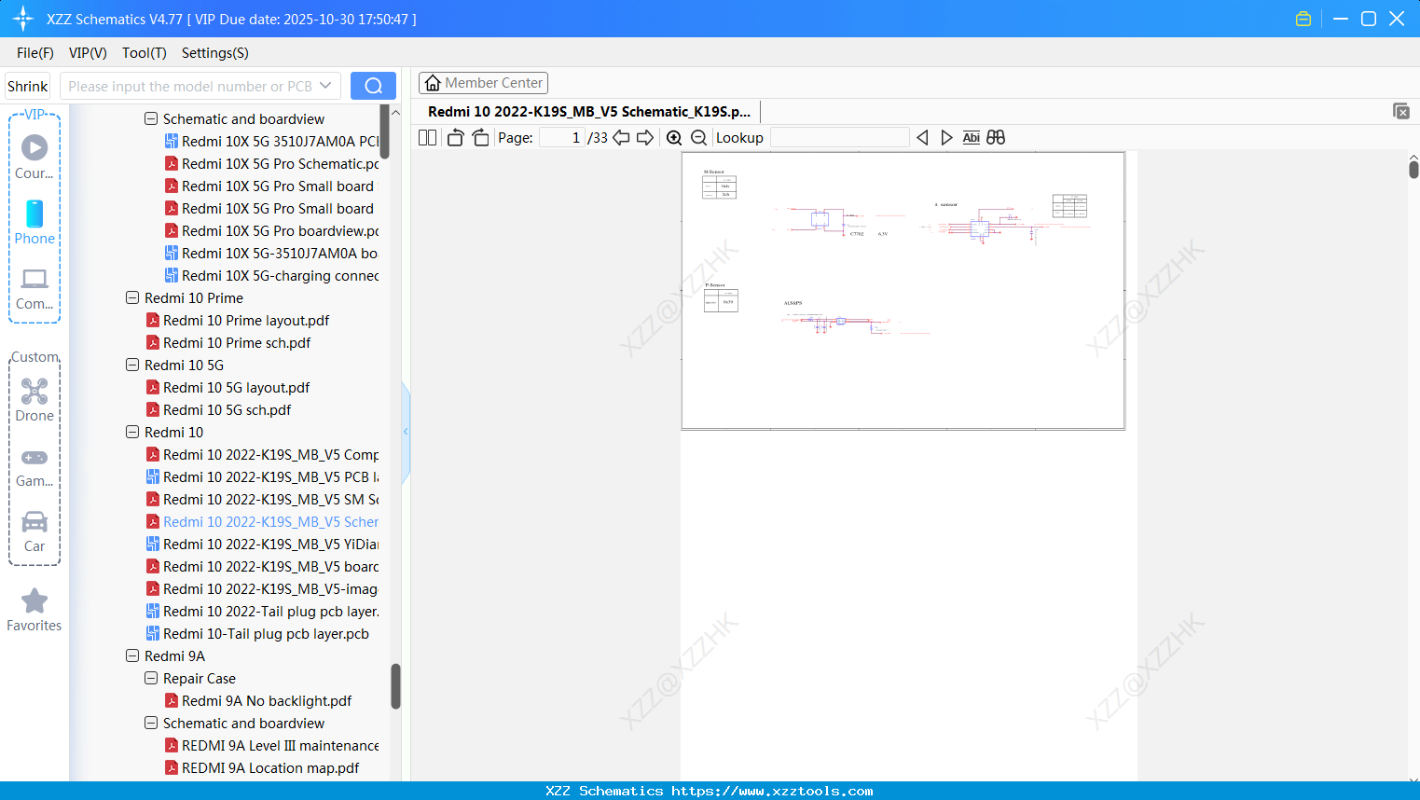Collapse the Repair Case folder

(151, 678)
